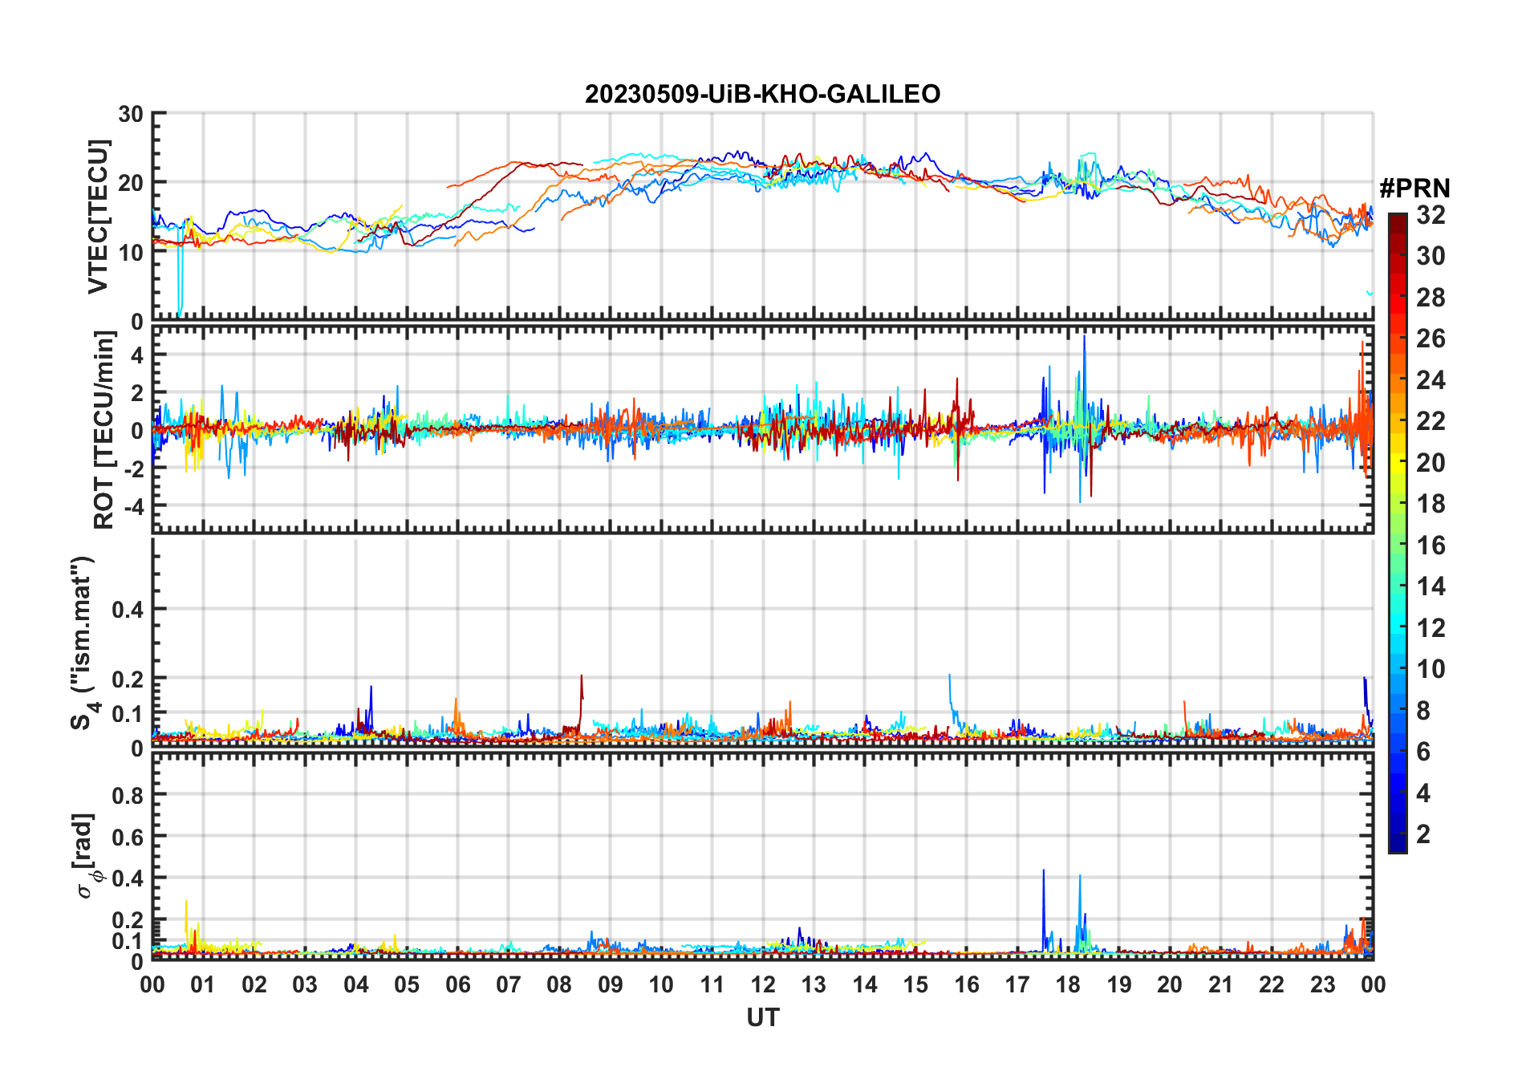Click colorbar tick label 32
Image resolution: width=1526 pixels, height=1067 pixels.
tap(1431, 215)
